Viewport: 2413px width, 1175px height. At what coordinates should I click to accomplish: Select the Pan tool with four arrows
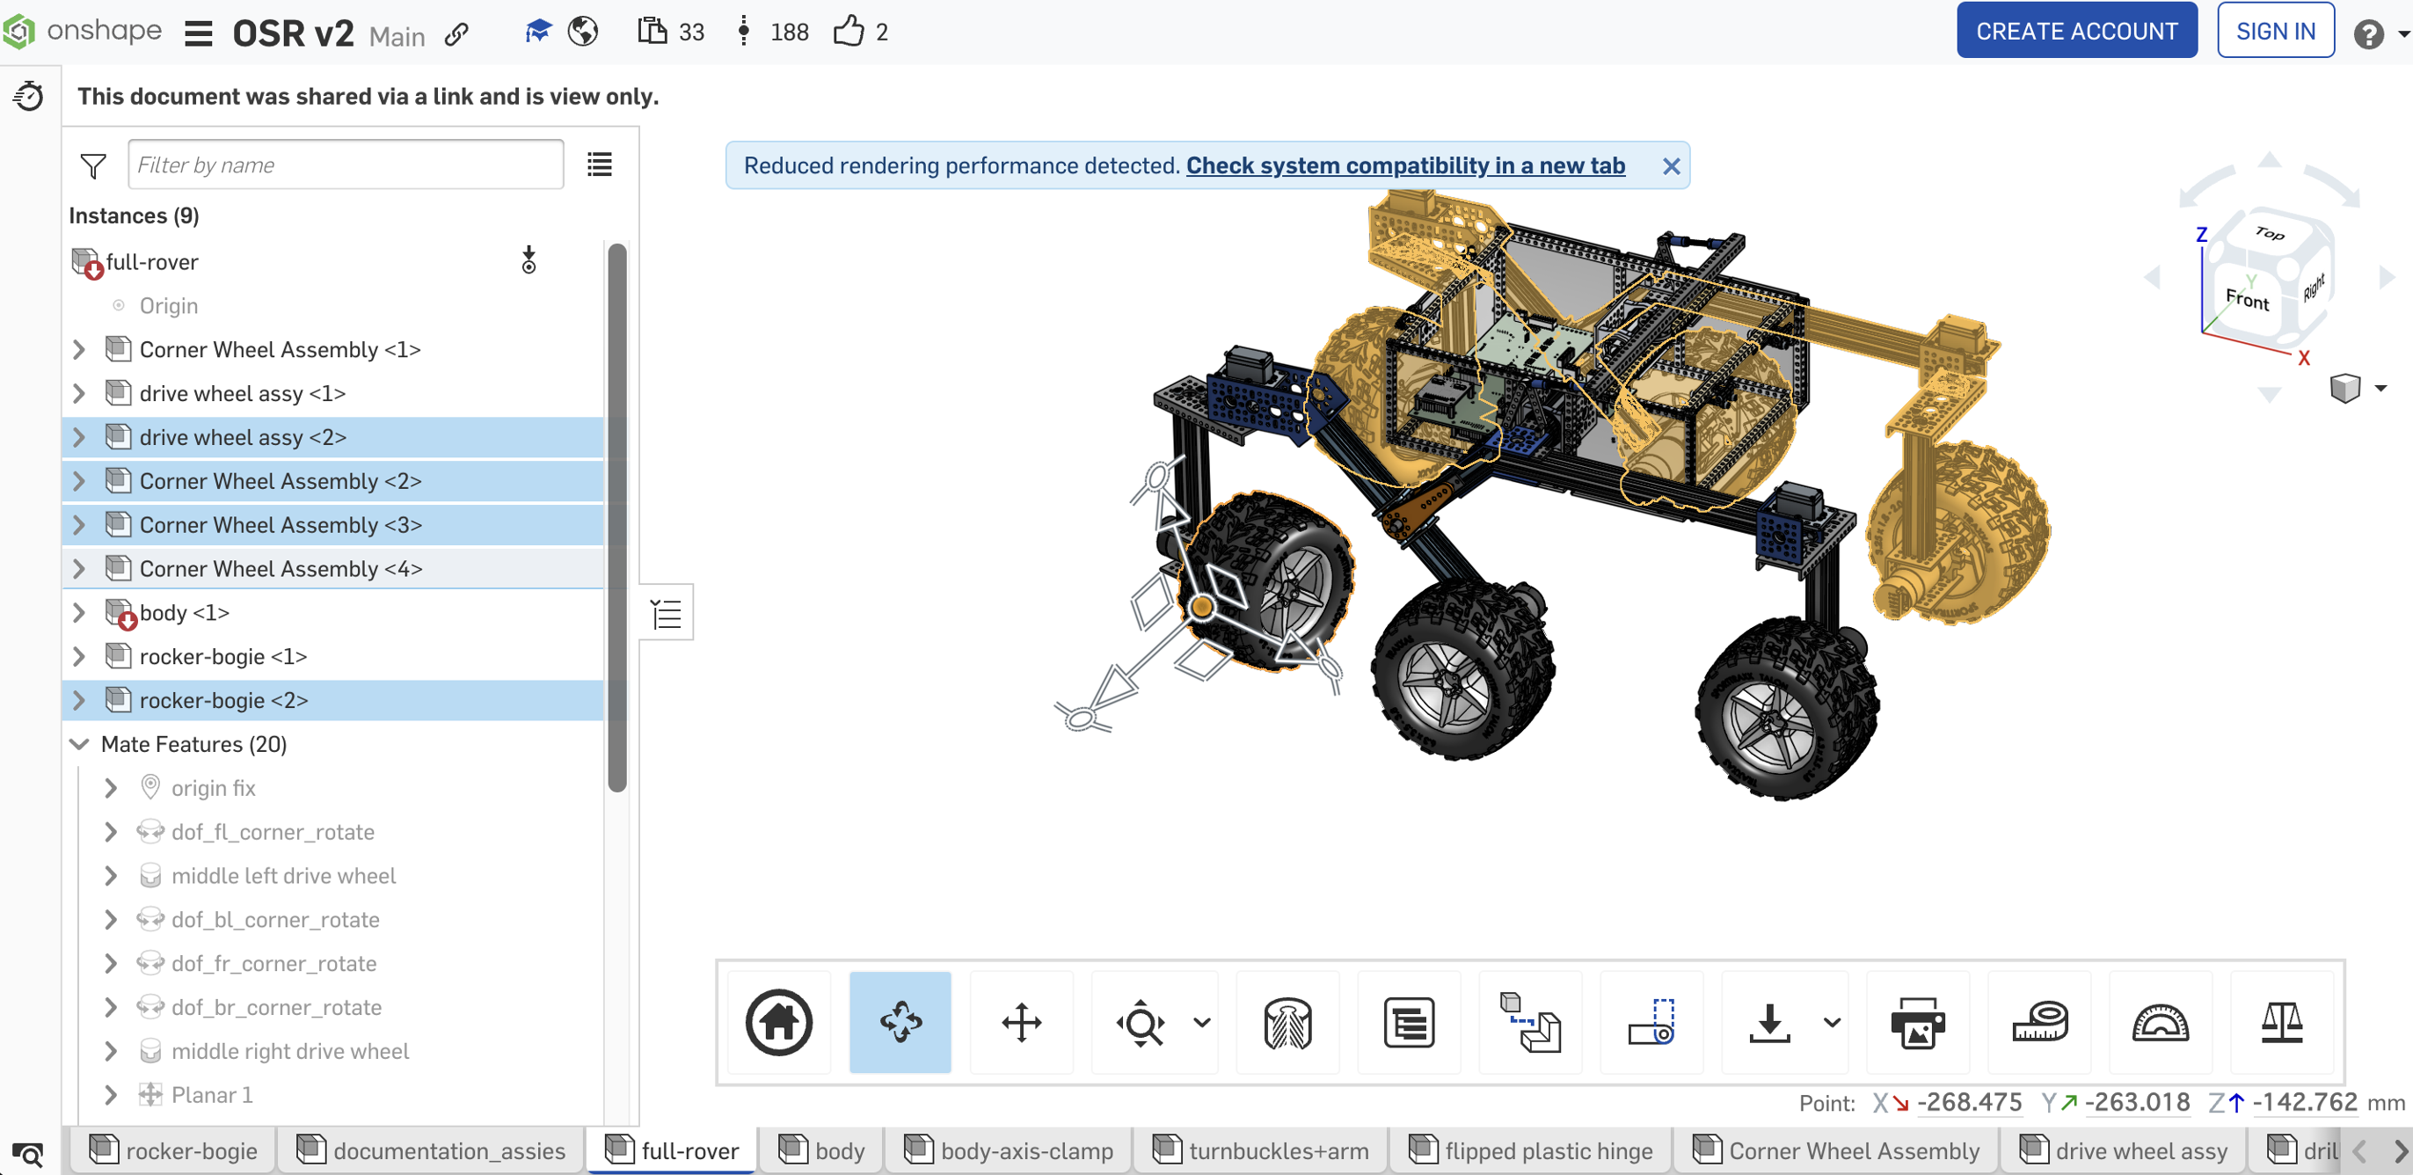[1021, 1022]
